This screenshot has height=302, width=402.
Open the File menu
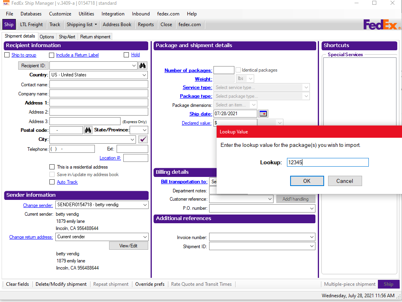pyautogui.click(x=9, y=14)
